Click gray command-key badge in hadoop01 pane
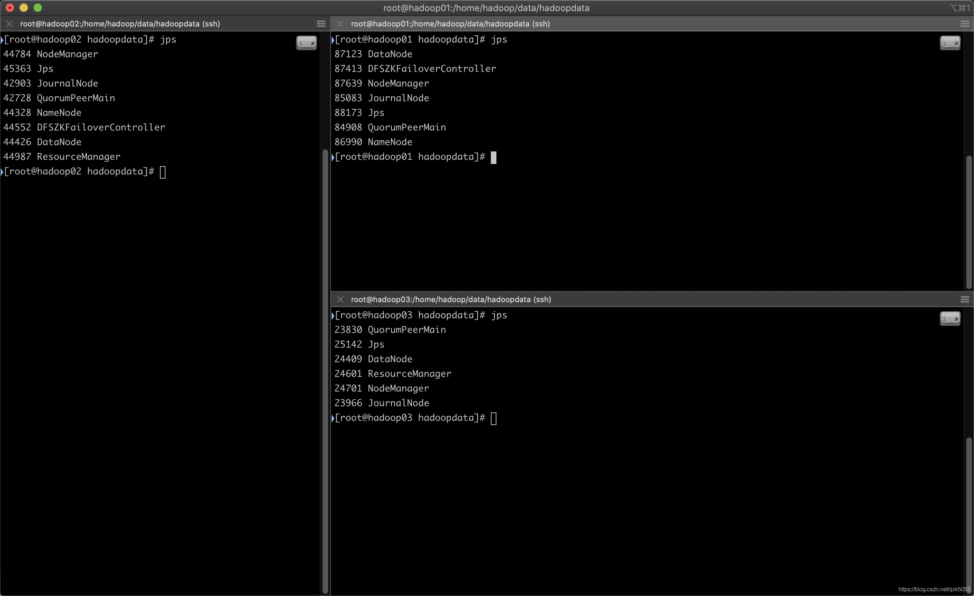 950,43
